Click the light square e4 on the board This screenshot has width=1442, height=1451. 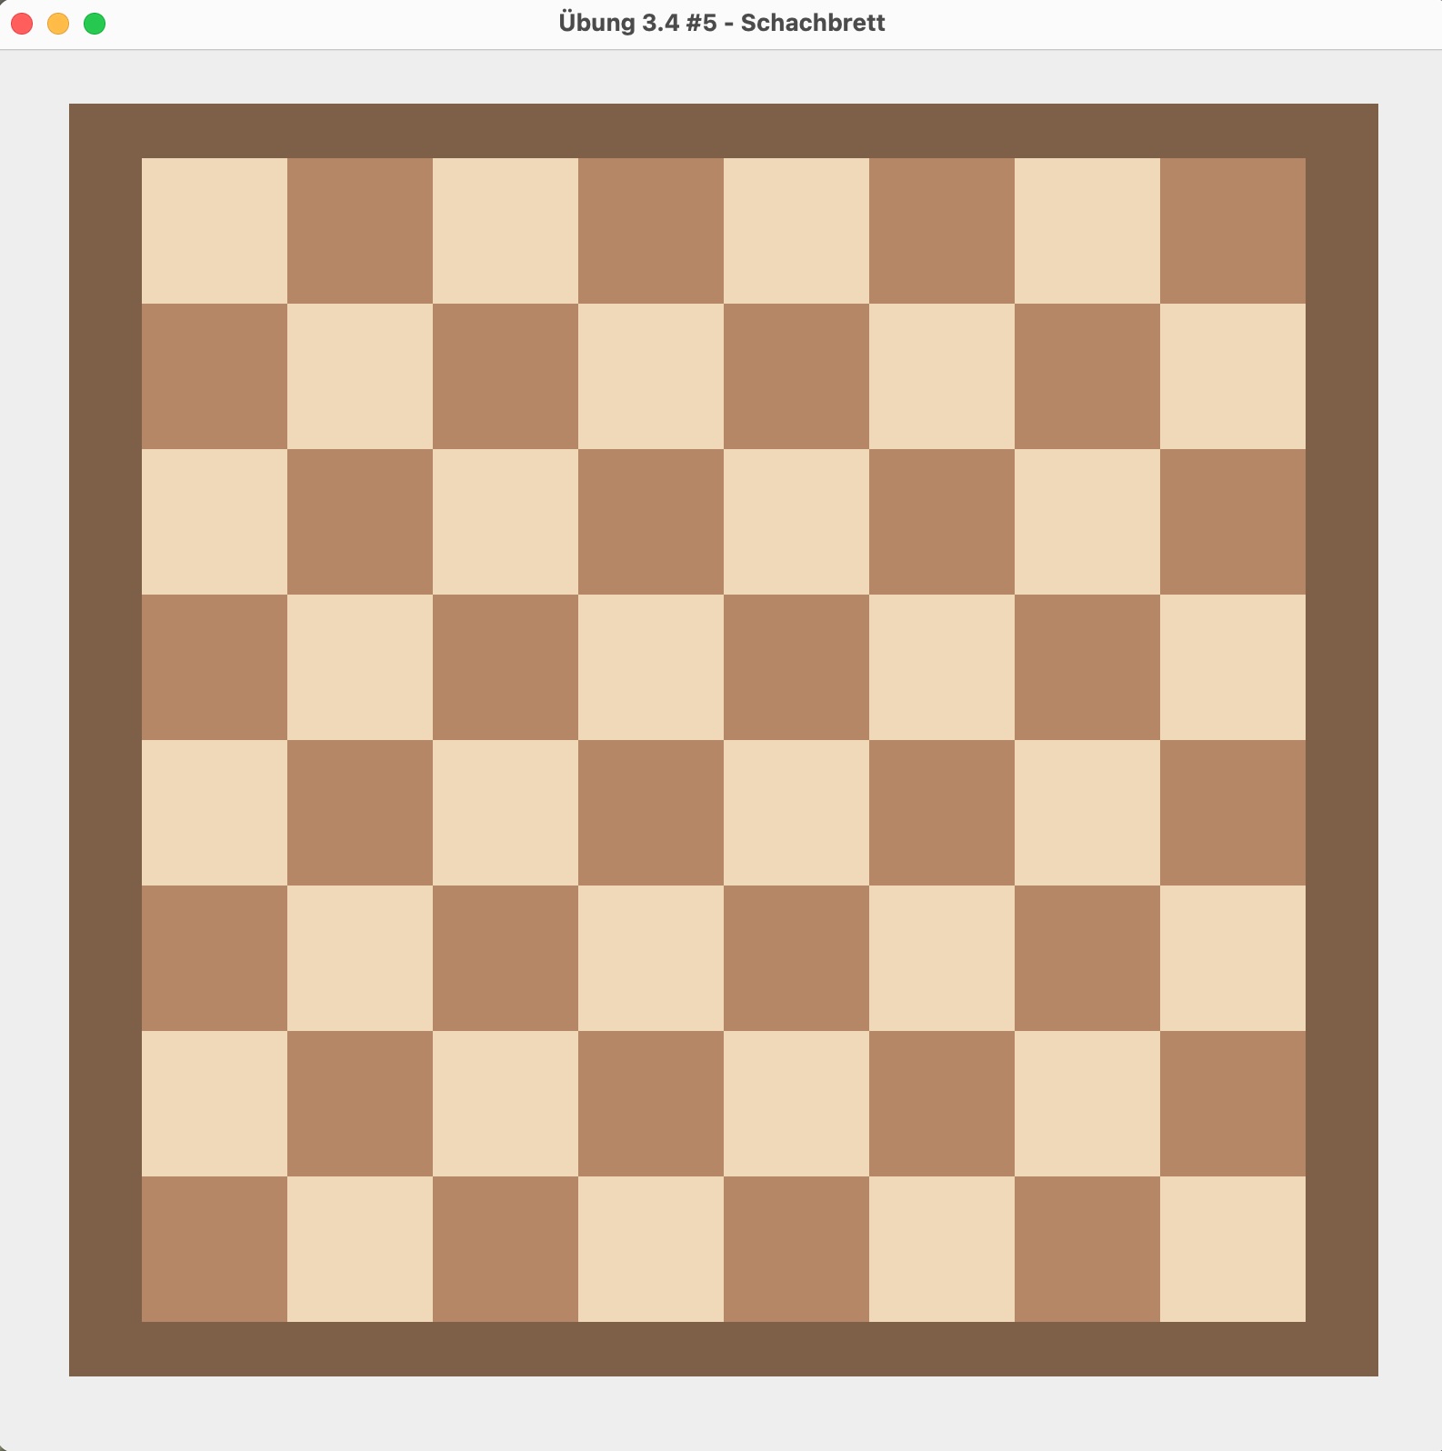(796, 813)
